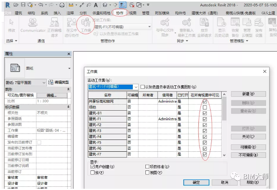The height and width of the screenshot is (190, 277).
Task: Select the Text tool letter A icon
Action: click(96, 5)
